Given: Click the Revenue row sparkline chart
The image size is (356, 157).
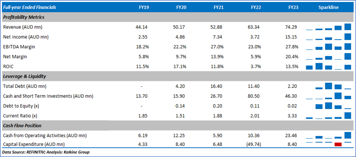Looking at the screenshot, I should 328,27.
